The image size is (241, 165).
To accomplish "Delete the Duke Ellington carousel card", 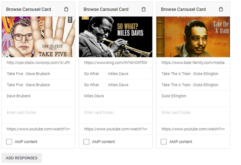I will click(221, 9).
